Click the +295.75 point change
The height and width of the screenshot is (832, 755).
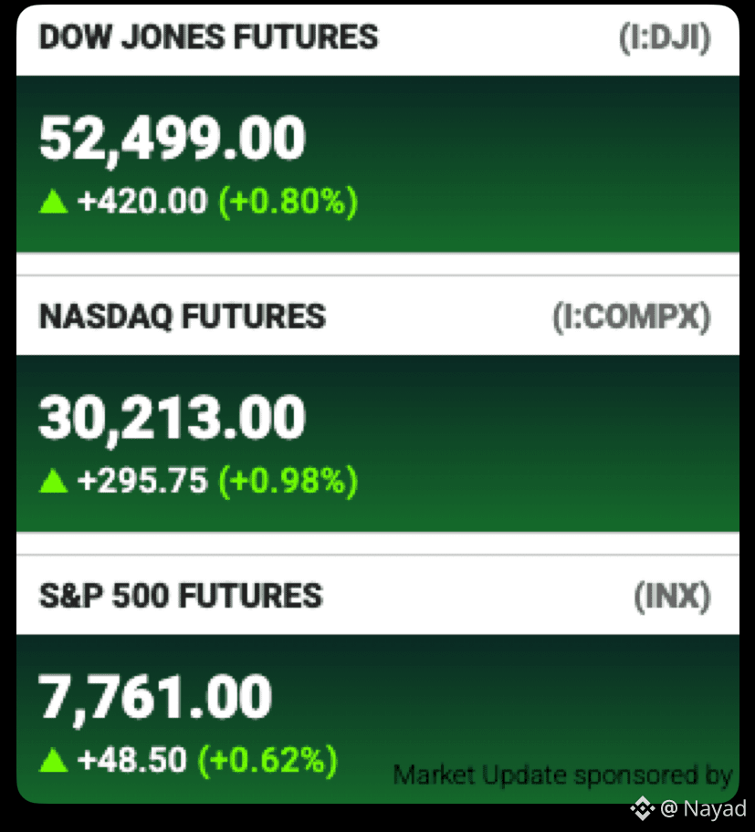click(x=142, y=482)
